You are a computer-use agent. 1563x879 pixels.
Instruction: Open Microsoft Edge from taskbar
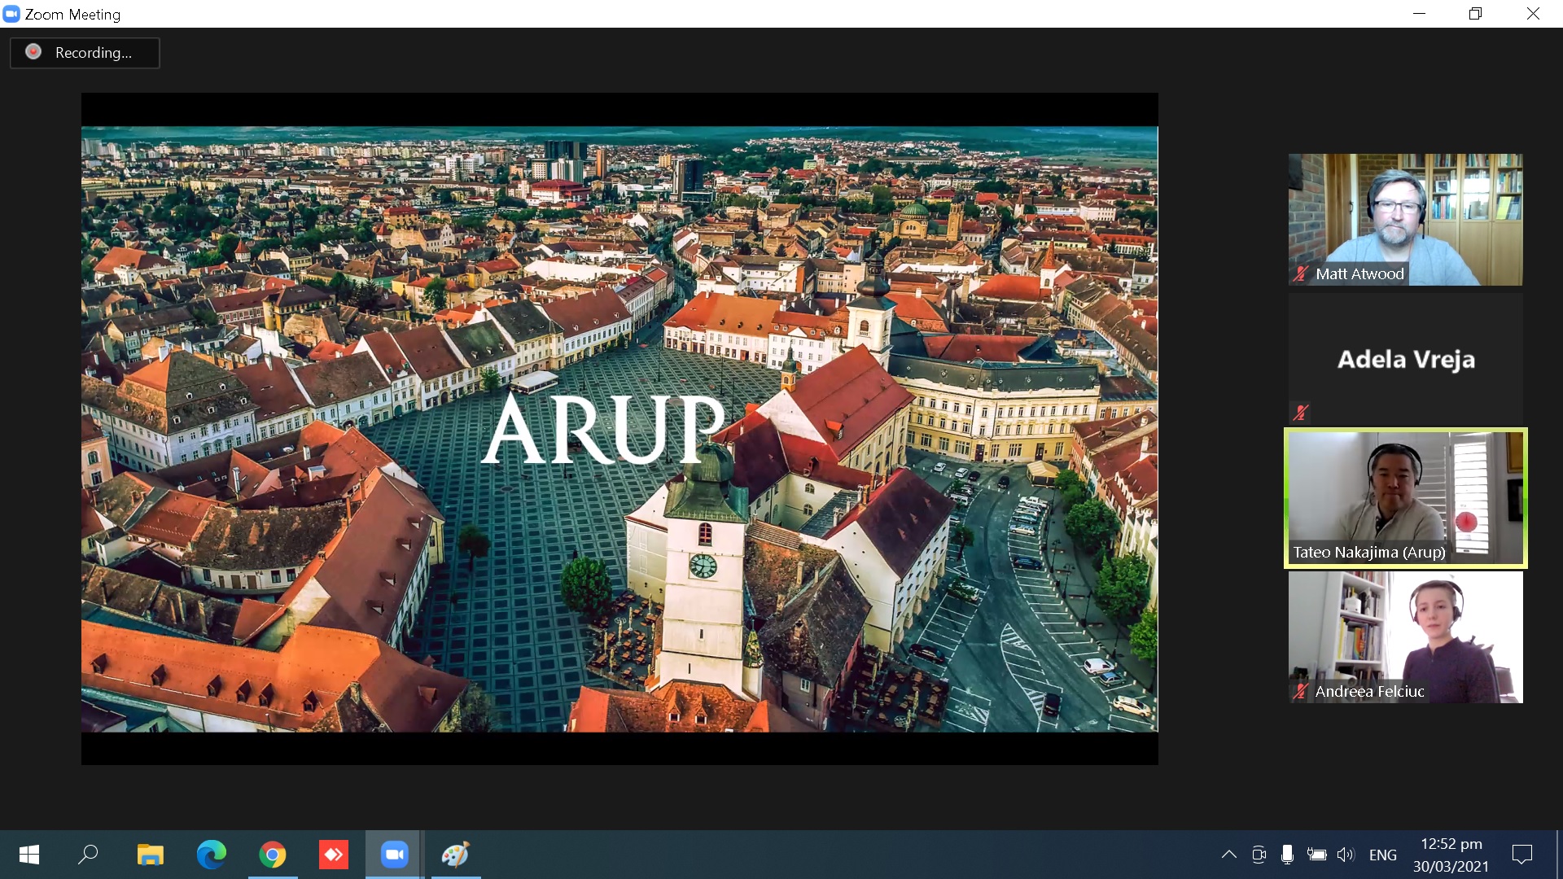tap(212, 855)
